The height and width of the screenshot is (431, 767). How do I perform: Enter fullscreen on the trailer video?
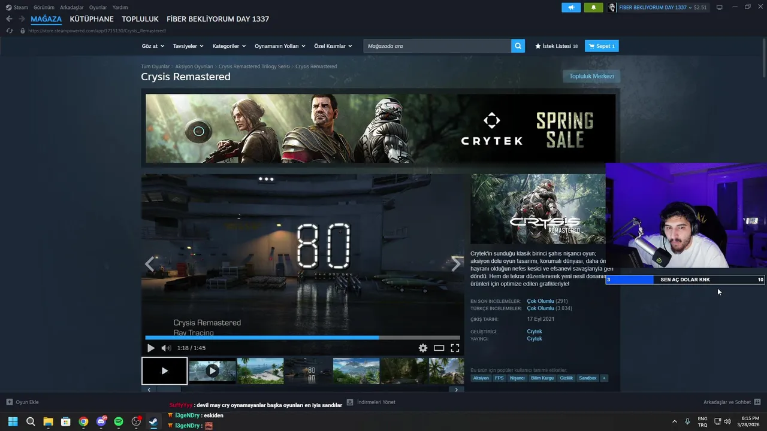[455, 348]
